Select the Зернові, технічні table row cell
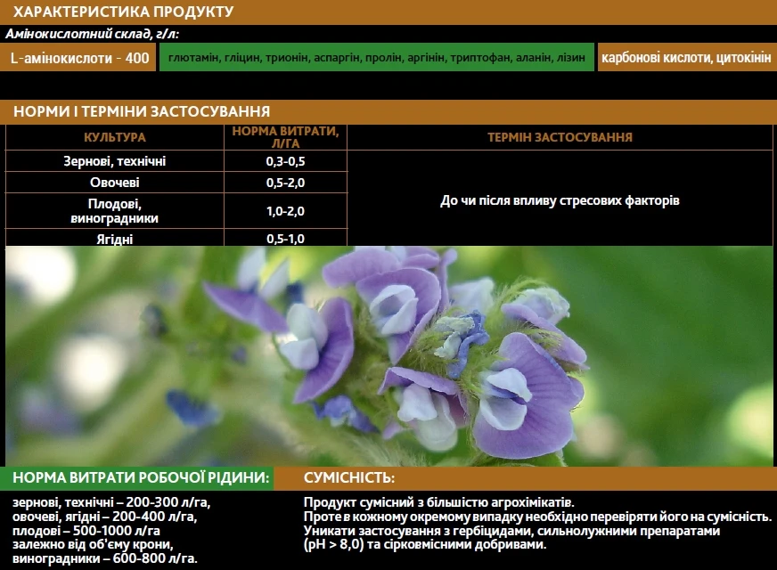Viewport: 777px width, 570px height. tap(115, 161)
